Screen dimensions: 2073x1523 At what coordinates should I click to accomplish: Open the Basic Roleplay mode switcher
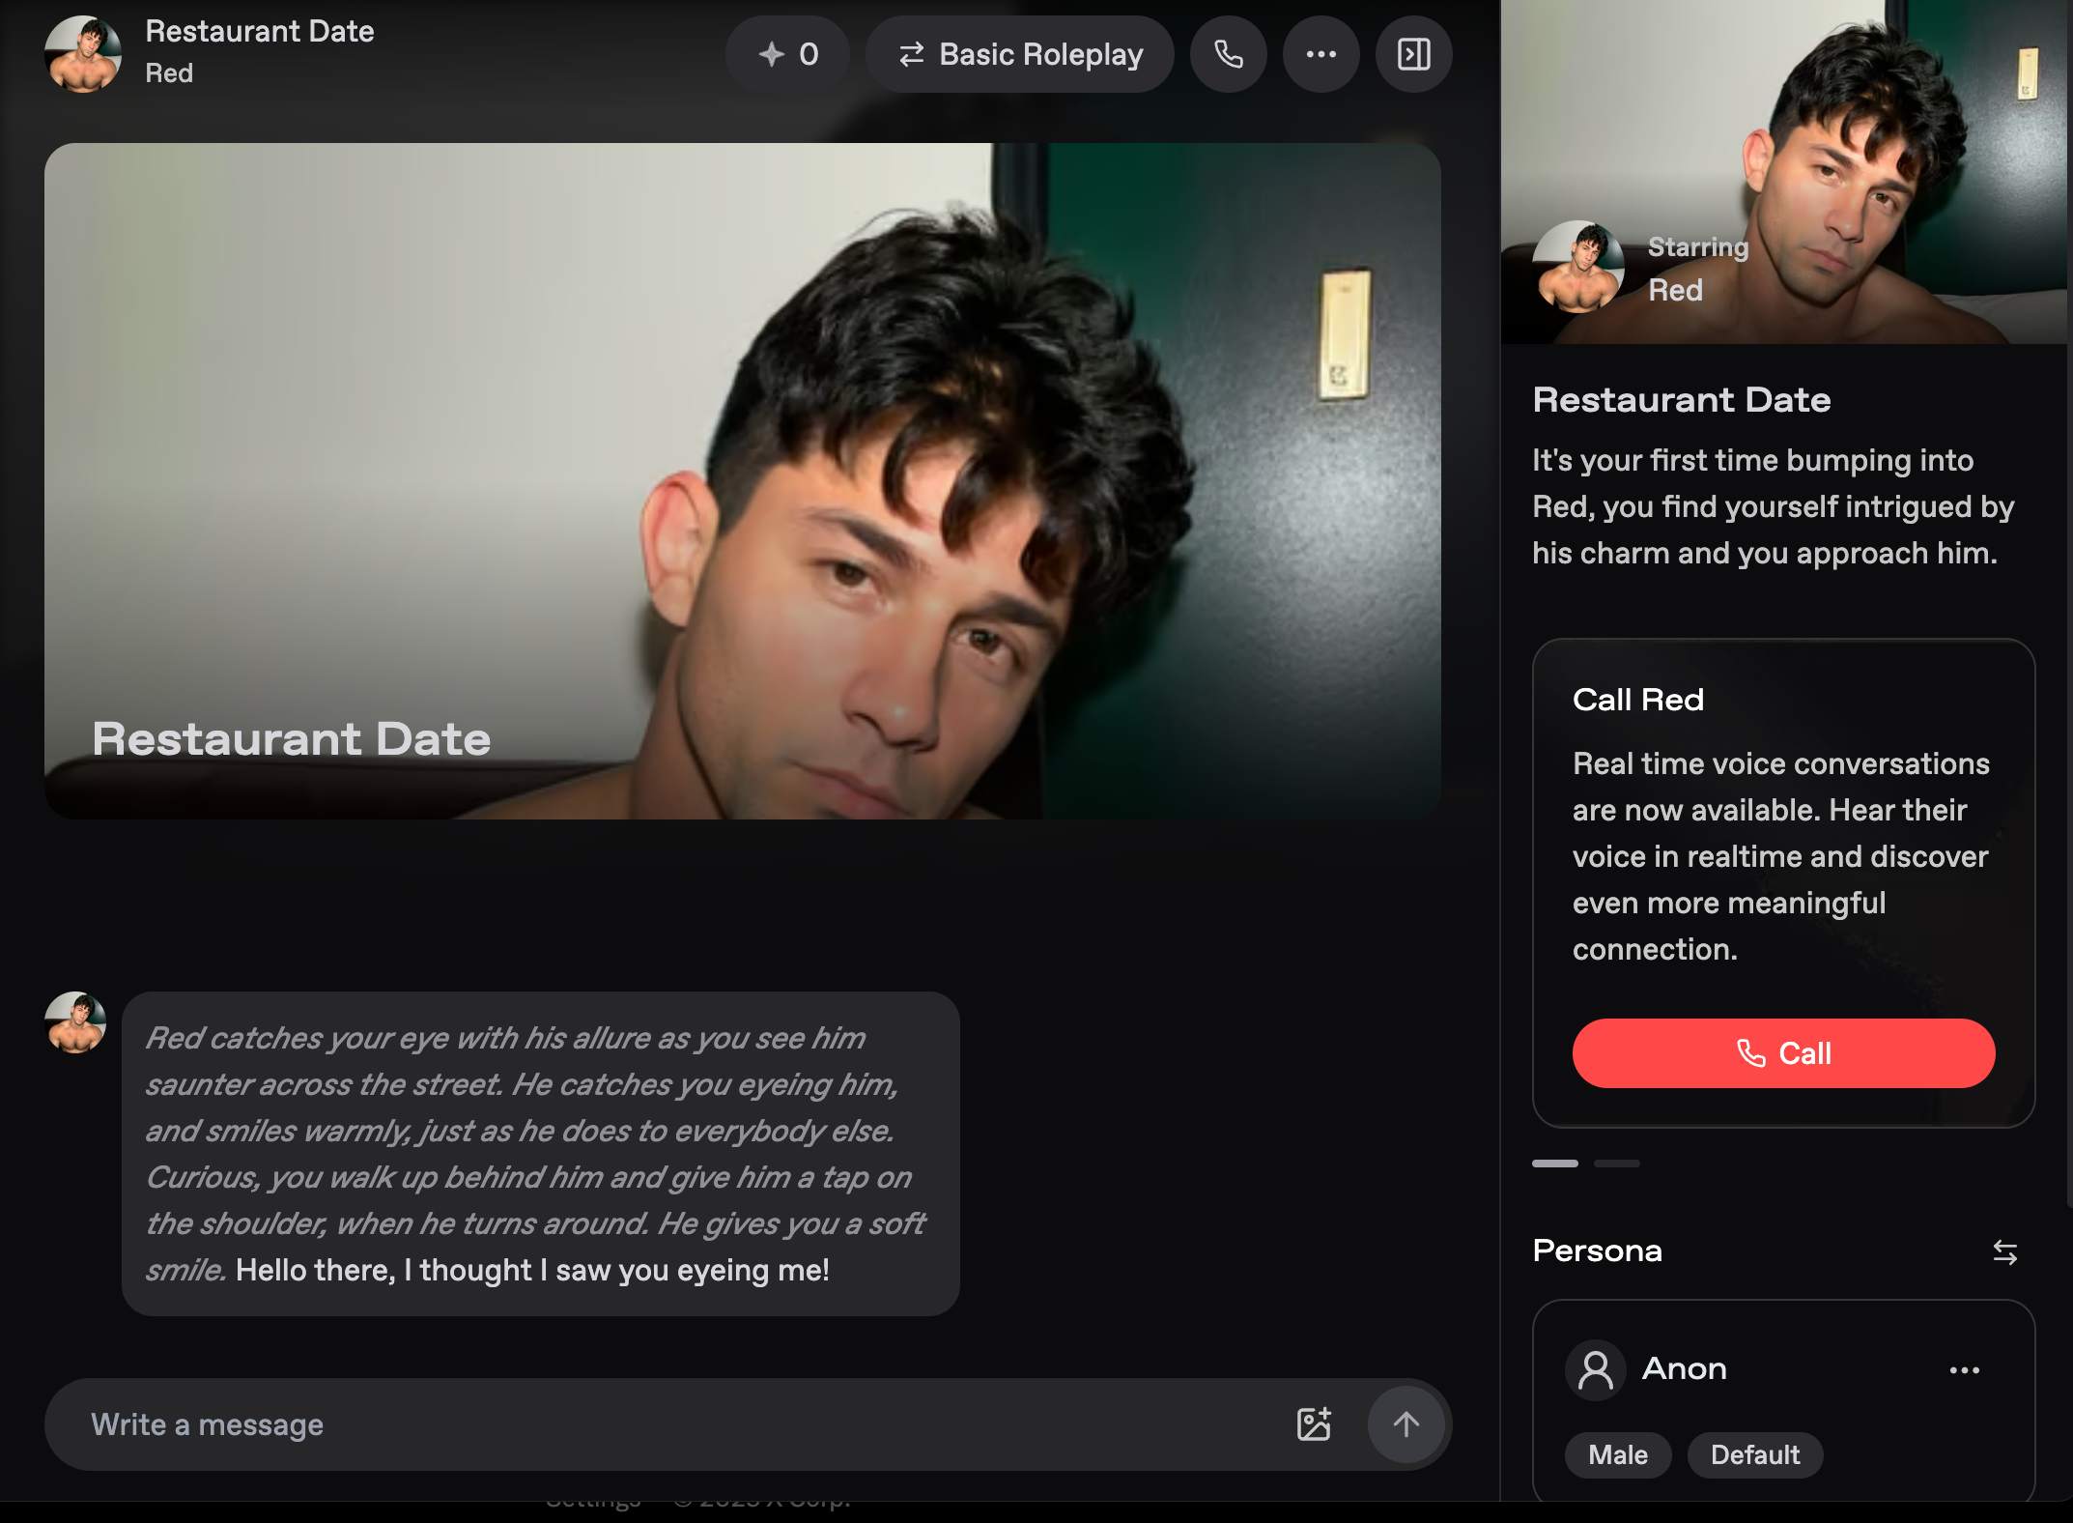[1020, 54]
